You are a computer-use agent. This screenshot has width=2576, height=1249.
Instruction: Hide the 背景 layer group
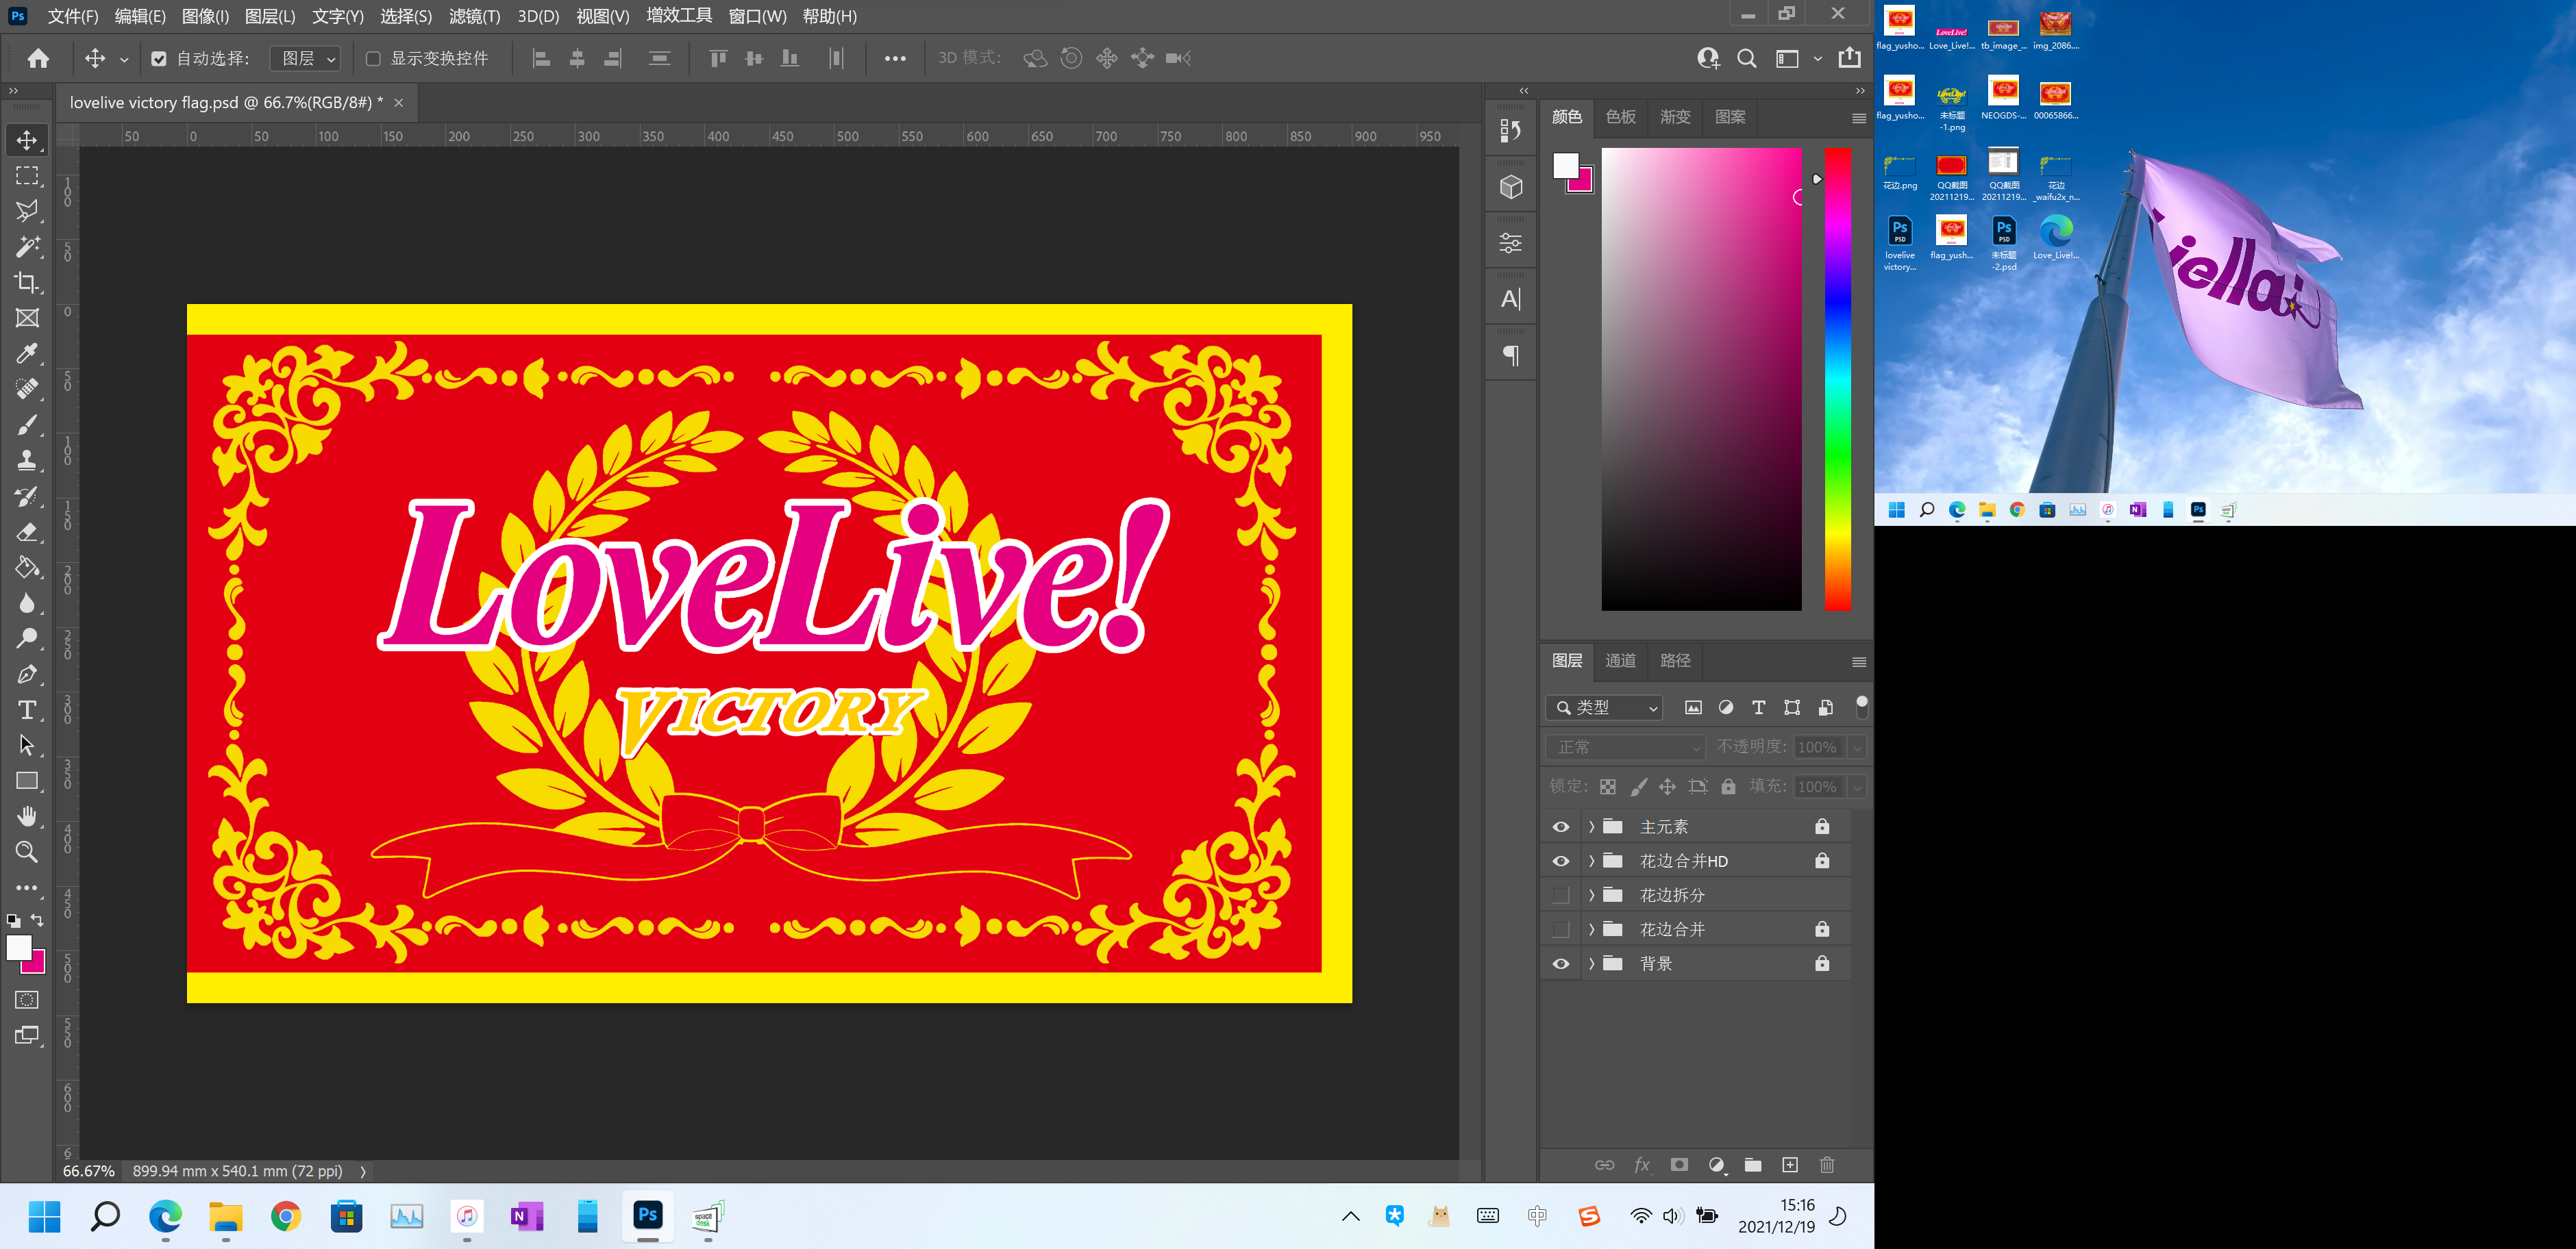[x=1561, y=964]
